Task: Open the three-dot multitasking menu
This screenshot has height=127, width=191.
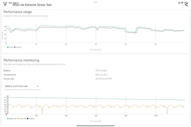Action: tap(95, 2)
